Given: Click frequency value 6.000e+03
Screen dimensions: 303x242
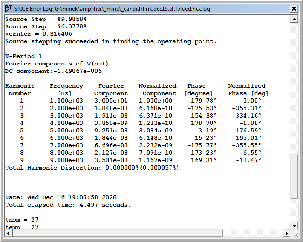Looking at the screenshot, I should [x=66, y=138].
